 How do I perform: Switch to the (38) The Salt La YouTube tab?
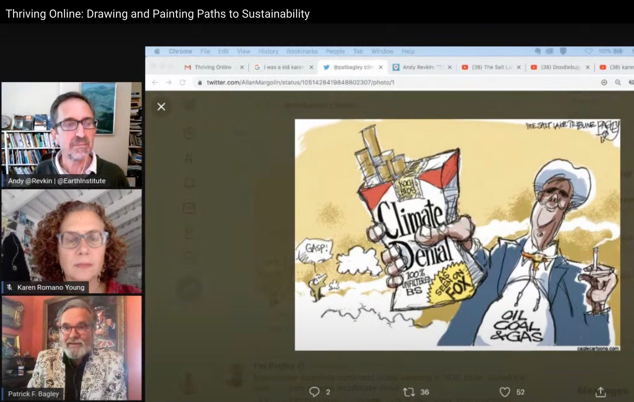point(491,67)
